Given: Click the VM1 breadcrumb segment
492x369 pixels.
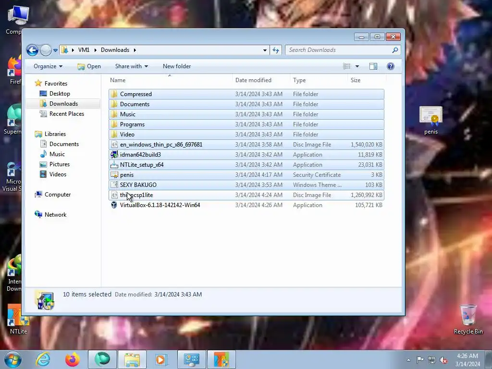Looking at the screenshot, I should click(84, 50).
